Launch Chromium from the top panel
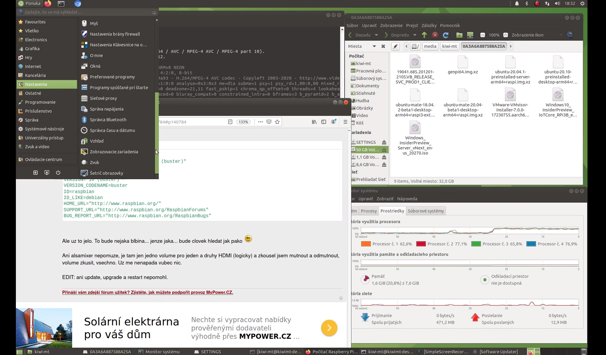Viewport: 606px width, 355px height. [78, 4]
